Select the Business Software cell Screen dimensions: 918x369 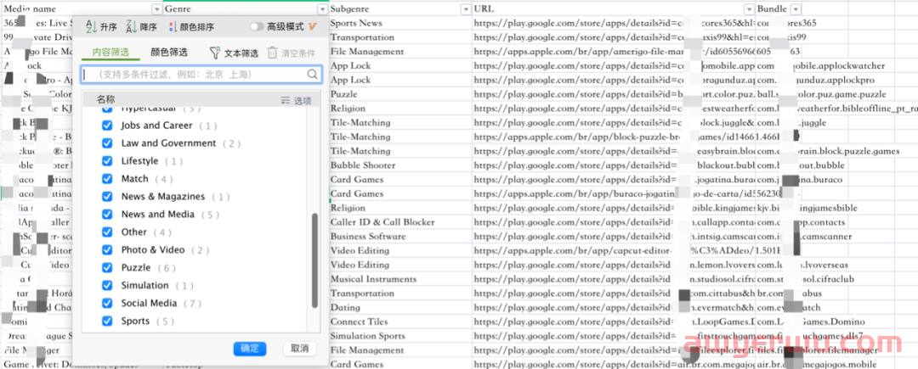[x=400, y=237]
